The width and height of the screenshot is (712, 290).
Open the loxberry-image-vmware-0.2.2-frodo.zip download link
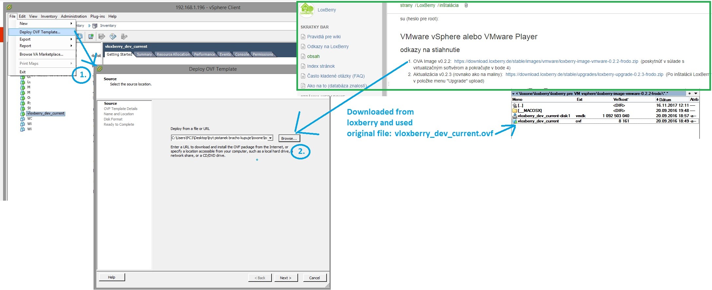[546, 61]
